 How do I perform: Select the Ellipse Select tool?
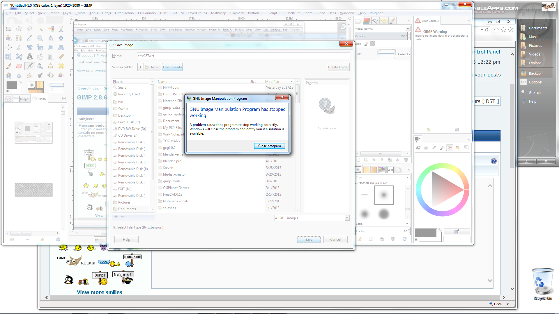pos(19,29)
